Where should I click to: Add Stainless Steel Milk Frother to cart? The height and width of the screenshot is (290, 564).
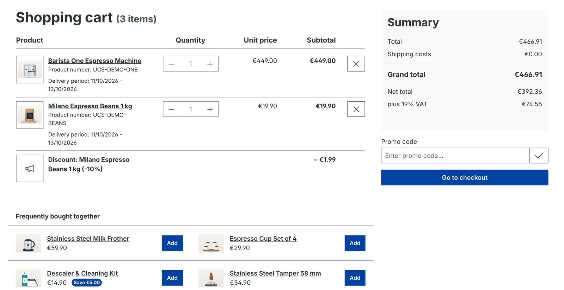pos(172,243)
